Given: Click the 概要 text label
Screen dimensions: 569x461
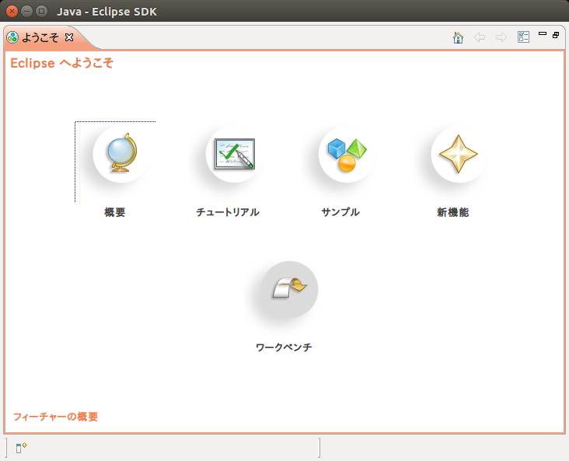Looking at the screenshot, I should (x=115, y=212).
